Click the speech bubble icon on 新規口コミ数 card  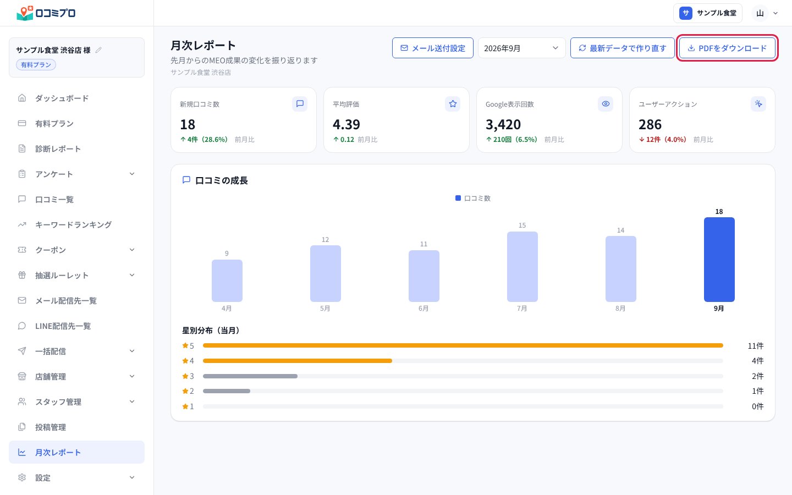pos(300,104)
